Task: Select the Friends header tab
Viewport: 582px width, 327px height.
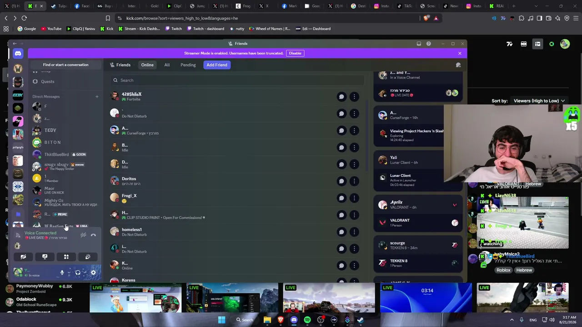Action: coord(120,65)
